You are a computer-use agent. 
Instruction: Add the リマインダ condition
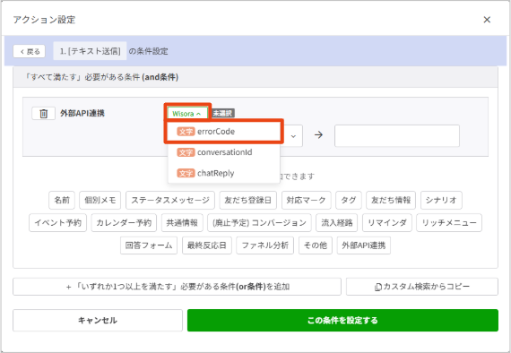[x=387, y=223]
